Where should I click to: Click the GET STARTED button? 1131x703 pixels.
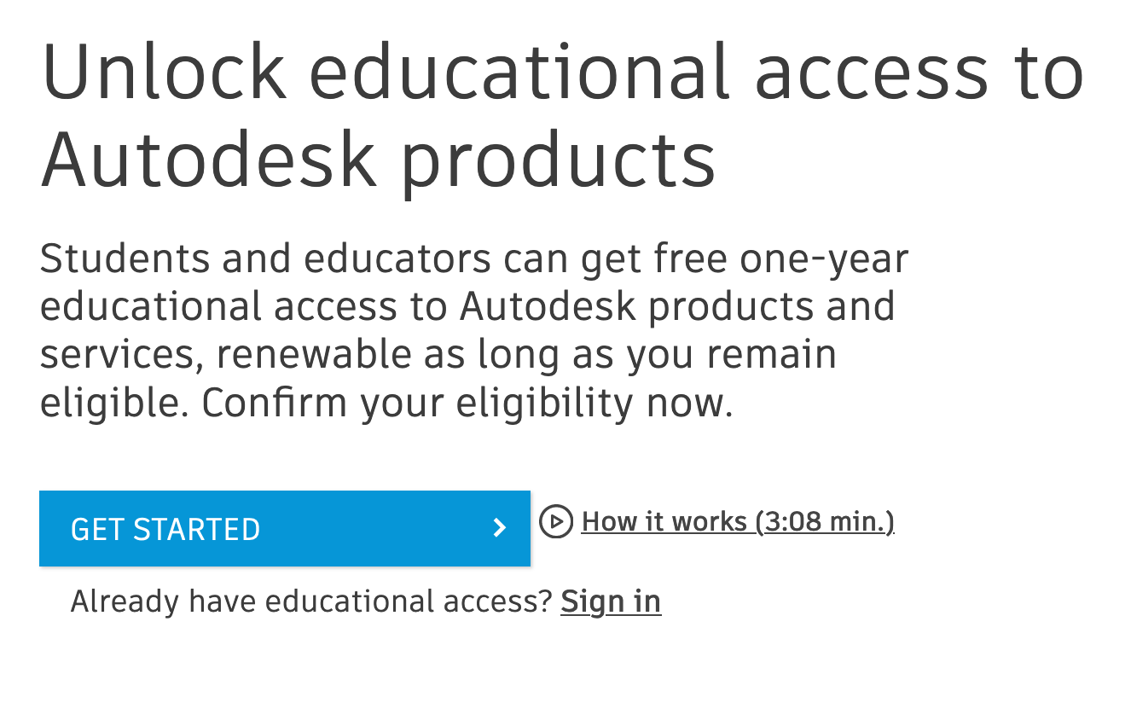coord(284,528)
